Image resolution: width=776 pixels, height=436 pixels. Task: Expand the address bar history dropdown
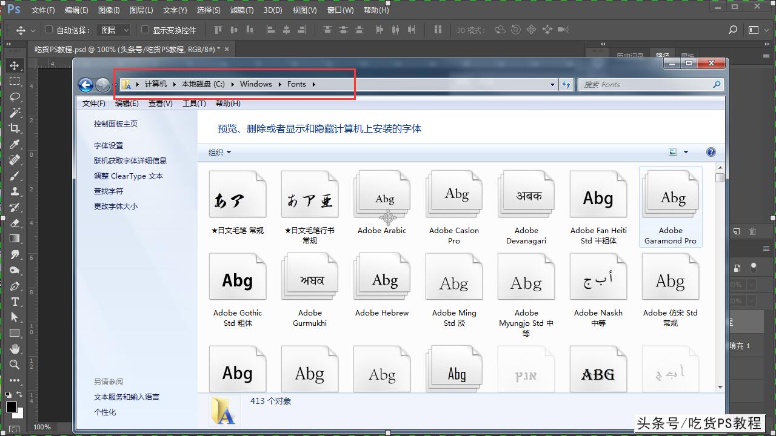(552, 85)
